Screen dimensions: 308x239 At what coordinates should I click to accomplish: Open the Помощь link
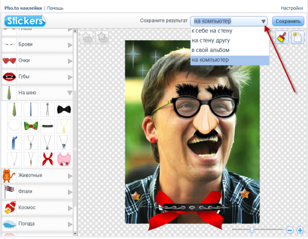[x=55, y=8]
